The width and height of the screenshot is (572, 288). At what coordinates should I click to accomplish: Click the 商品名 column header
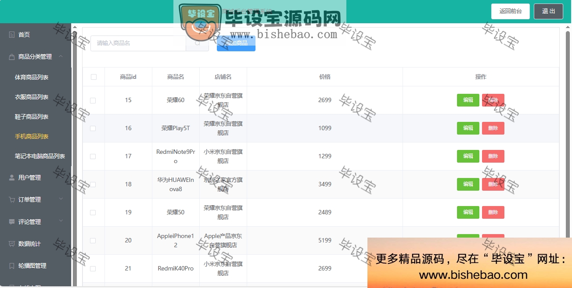tap(176, 77)
